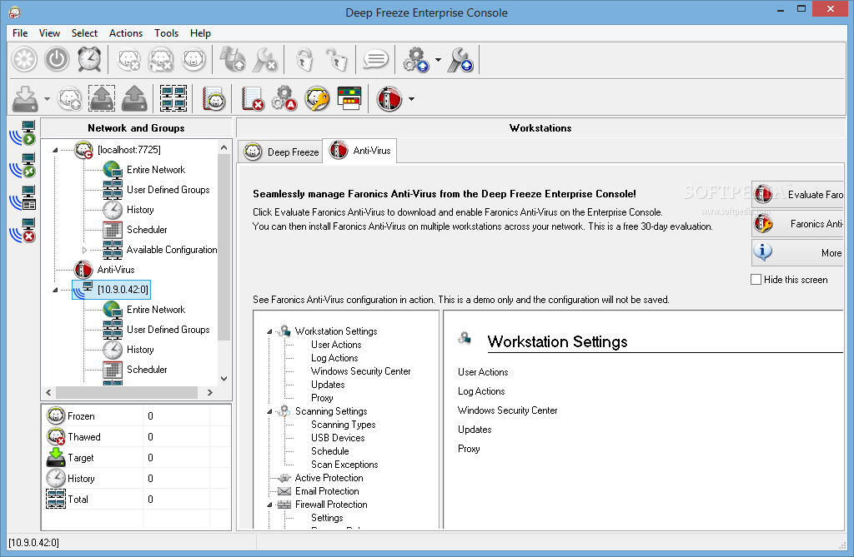Click the Restart workstation toolbar icon
854x557 pixels.
point(24,59)
